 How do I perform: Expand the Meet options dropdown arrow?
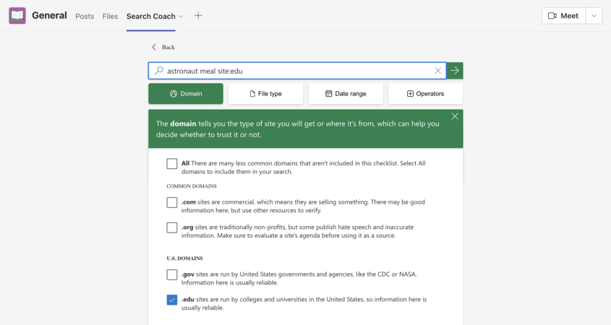pos(594,16)
